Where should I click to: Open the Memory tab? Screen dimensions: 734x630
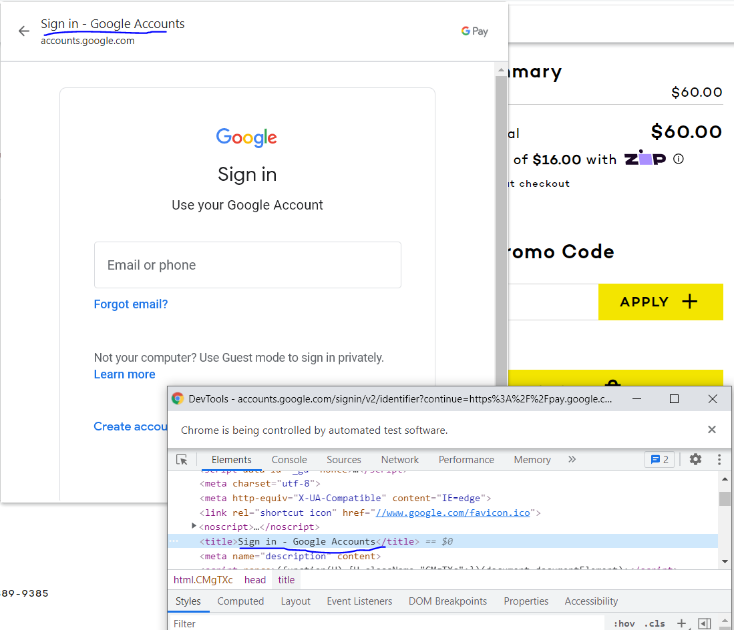tap(532, 460)
